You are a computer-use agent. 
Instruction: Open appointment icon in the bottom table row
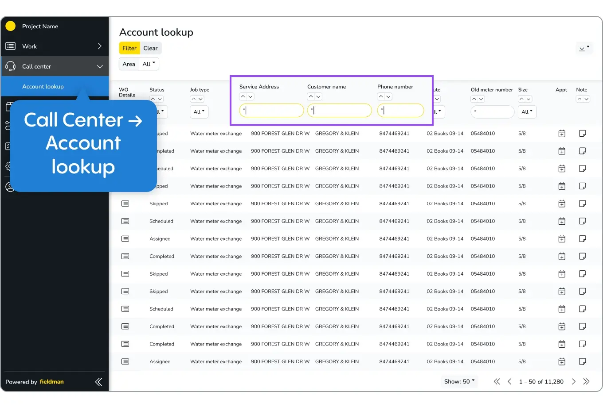[562, 361]
